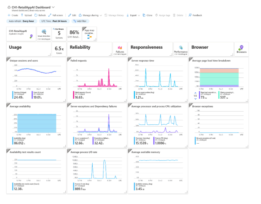
Task: Expand the dashboard name dropdown chevron
Action: pyautogui.click(x=53, y=7)
